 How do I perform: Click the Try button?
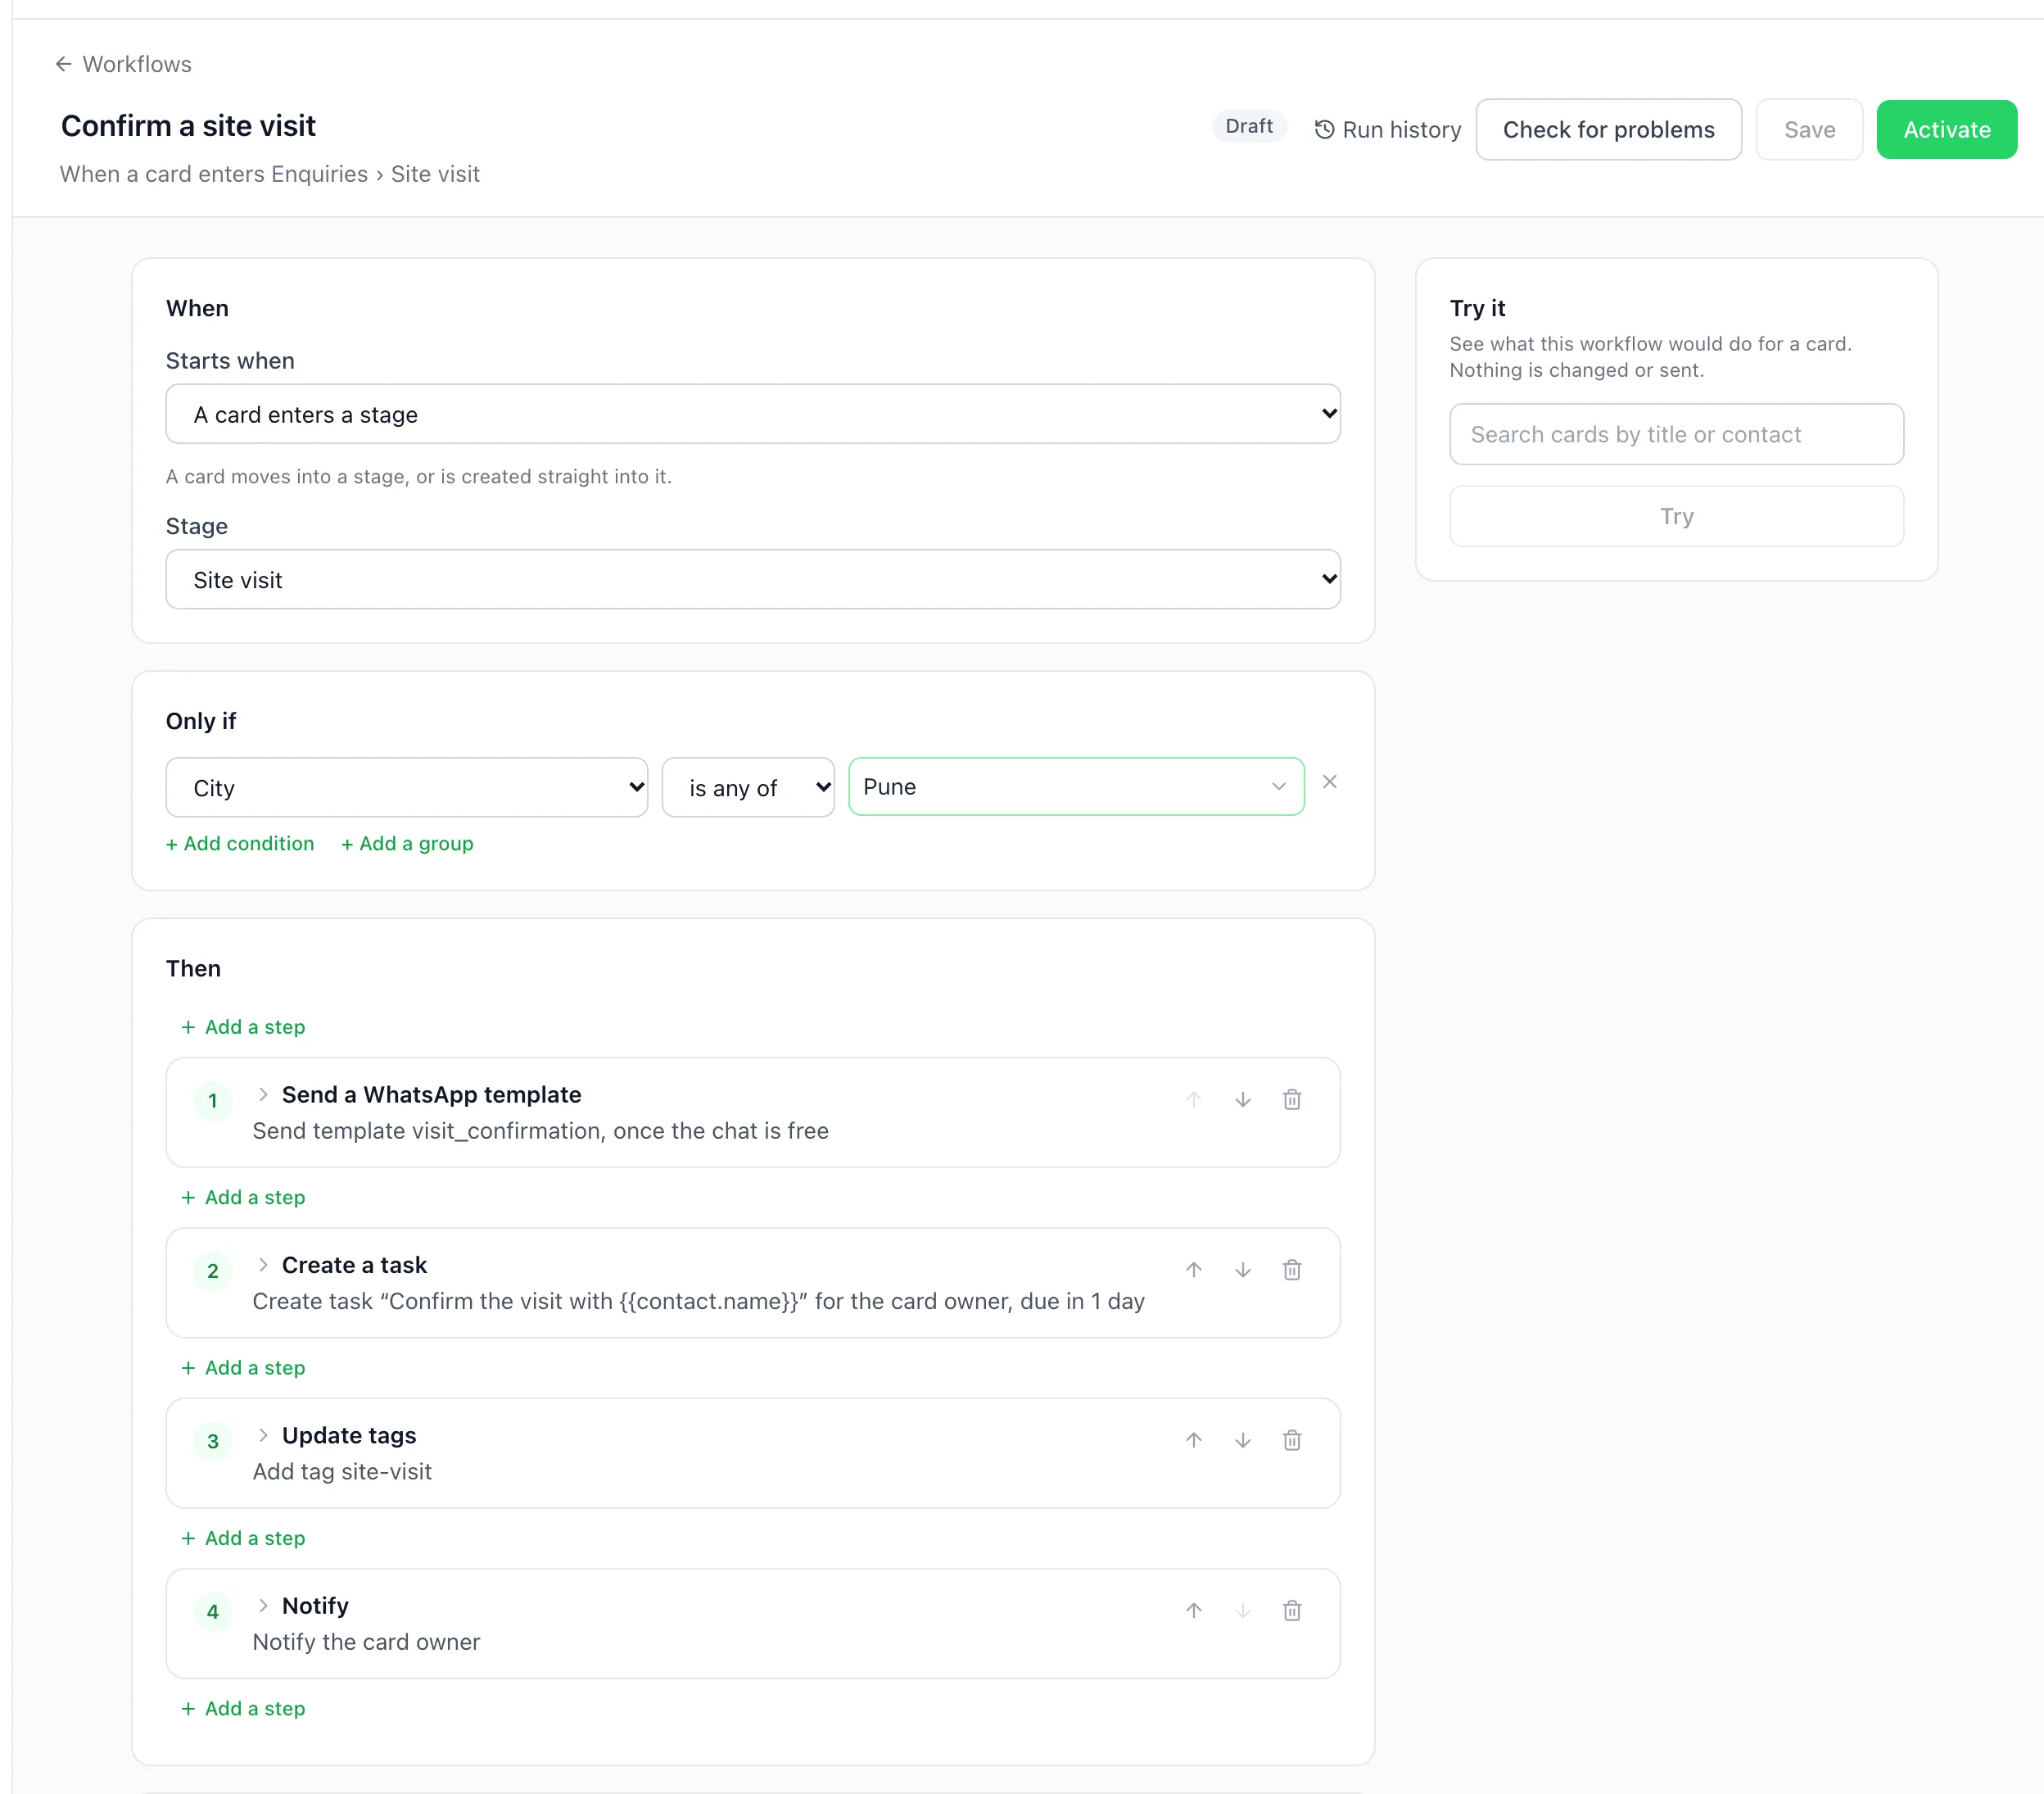(x=1676, y=516)
